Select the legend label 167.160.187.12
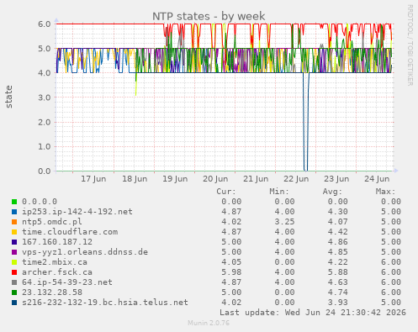This screenshot has width=418, height=332. click(x=57, y=242)
